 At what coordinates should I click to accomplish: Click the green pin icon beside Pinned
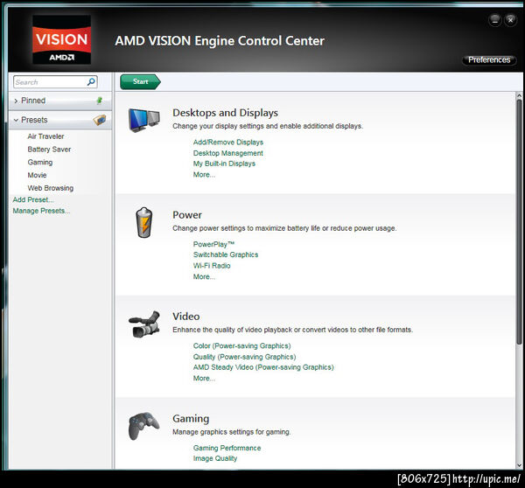click(100, 101)
